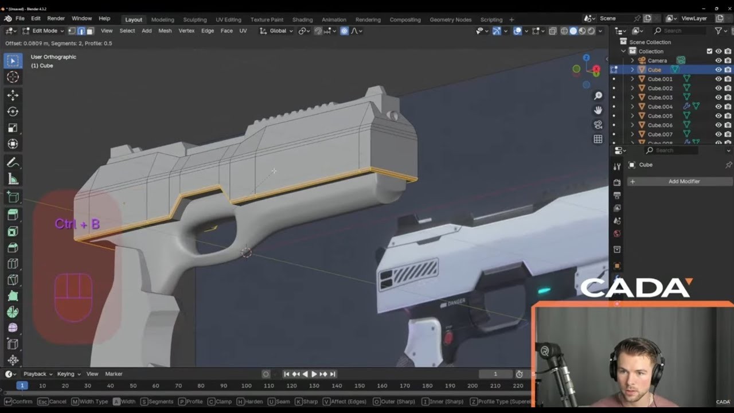Viewport: 734px width, 413px height.
Task: Choose the Rotate tool
Action: tap(13, 111)
